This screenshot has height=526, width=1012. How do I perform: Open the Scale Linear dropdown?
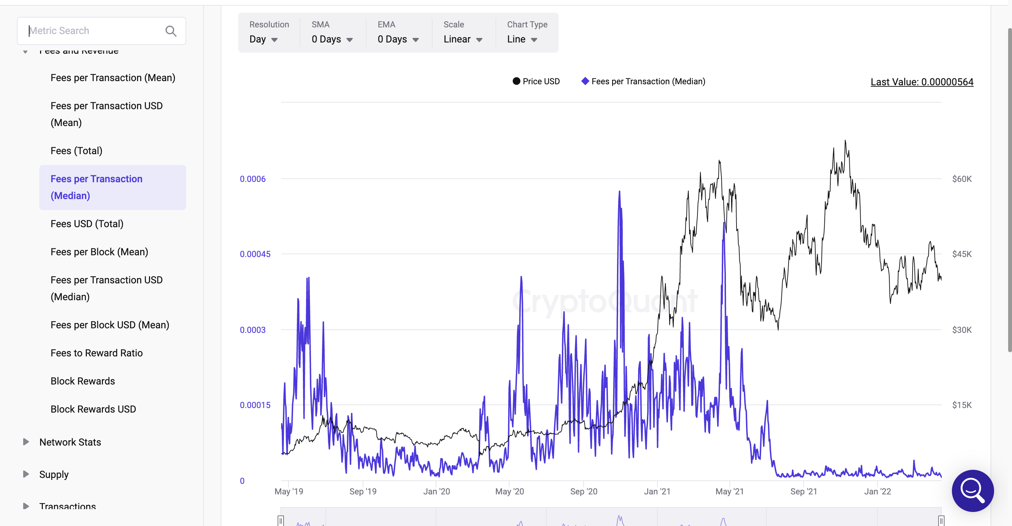462,39
